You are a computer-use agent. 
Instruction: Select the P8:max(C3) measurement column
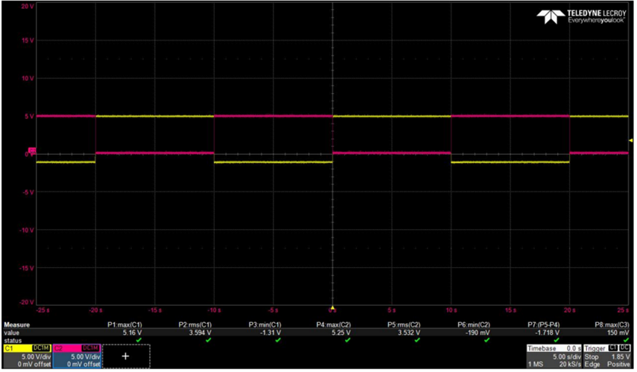tap(612, 325)
